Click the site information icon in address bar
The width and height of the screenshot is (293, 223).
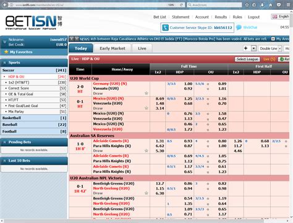12,5
